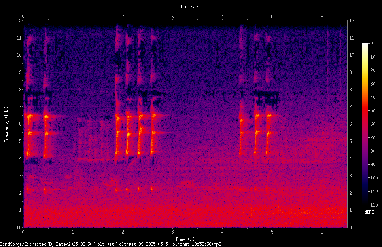Select the "Frequency (kHz)" axis label
Image resolution: width=382 pixels, height=247 pixels.
pos(6,124)
